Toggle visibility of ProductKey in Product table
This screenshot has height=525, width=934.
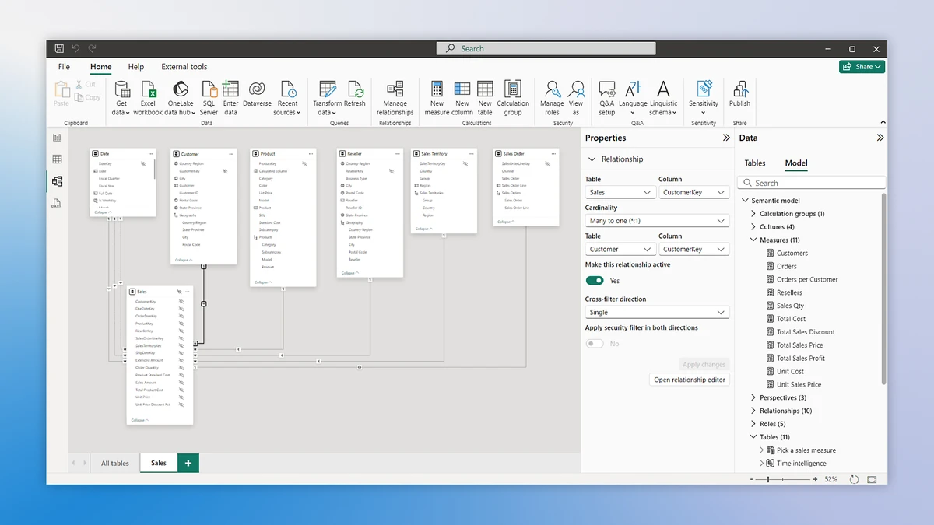304,164
